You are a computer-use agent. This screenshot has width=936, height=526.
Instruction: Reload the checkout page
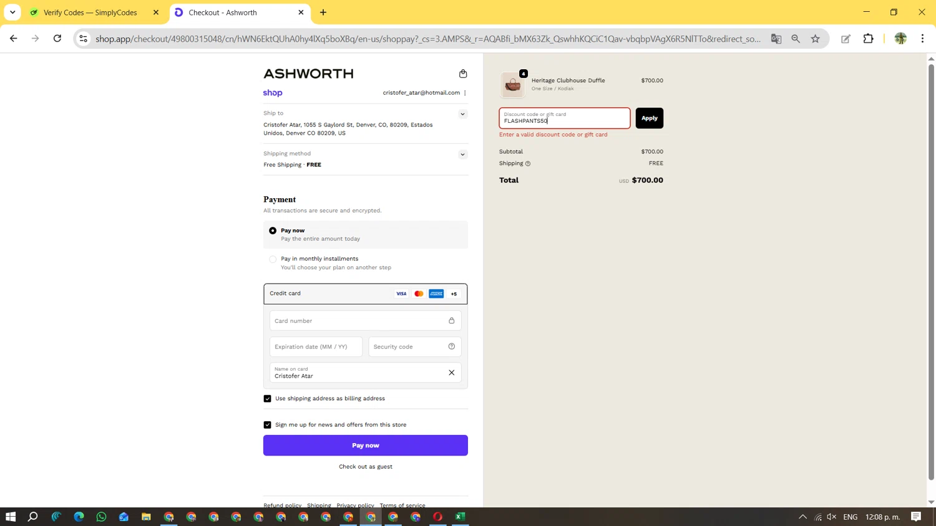(57, 39)
